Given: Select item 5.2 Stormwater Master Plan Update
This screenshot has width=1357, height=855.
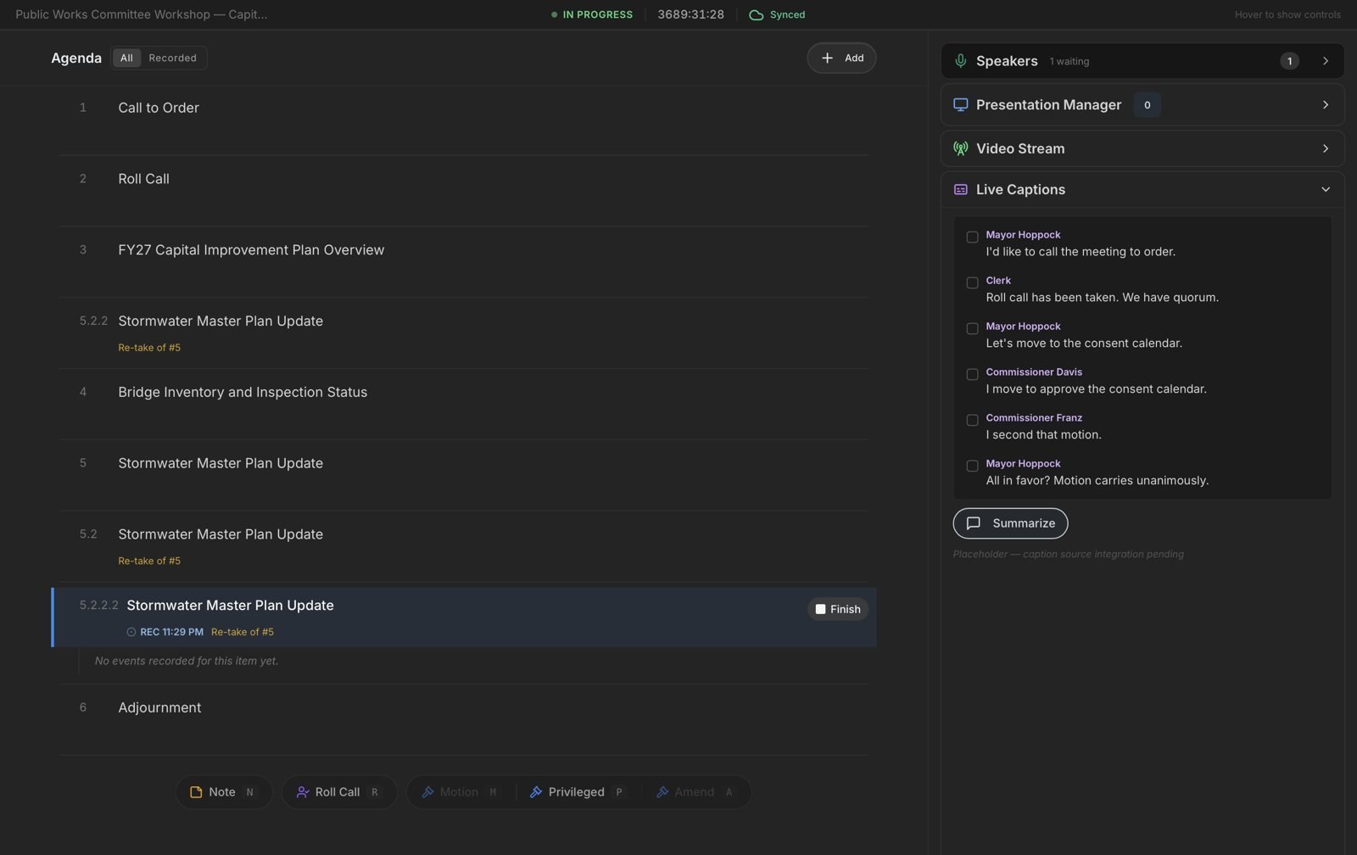Looking at the screenshot, I should pyautogui.click(x=463, y=546).
